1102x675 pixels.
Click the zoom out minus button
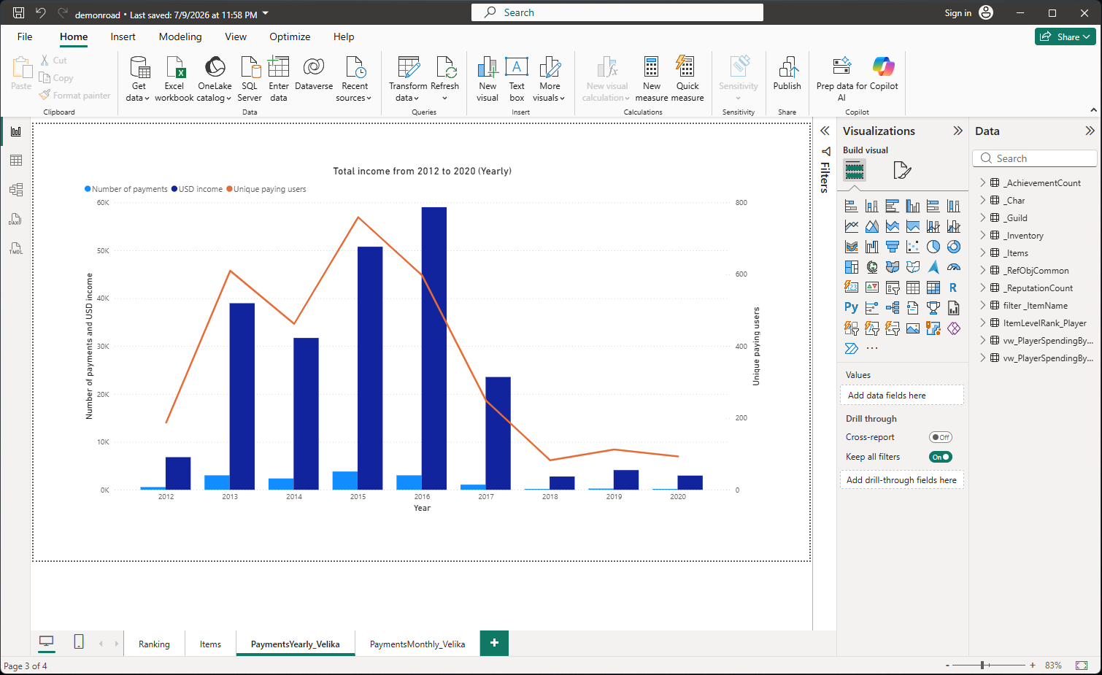(x=947, y=665)
